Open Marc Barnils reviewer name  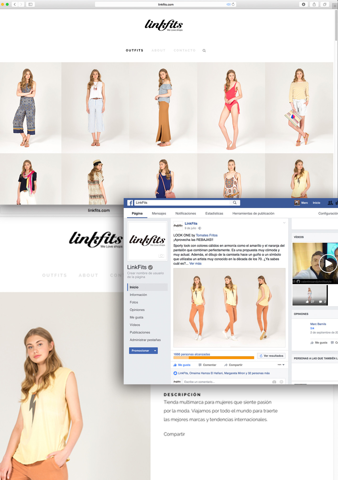point(318,324)
